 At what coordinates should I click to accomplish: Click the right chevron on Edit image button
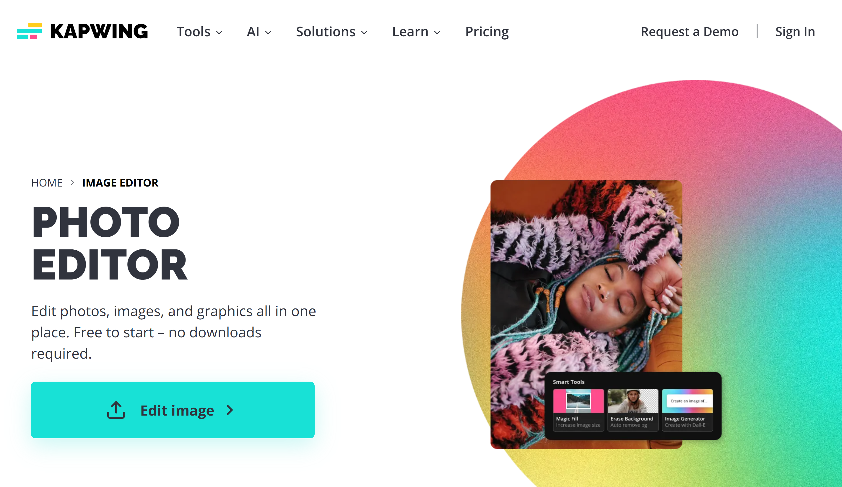(230, 410)
